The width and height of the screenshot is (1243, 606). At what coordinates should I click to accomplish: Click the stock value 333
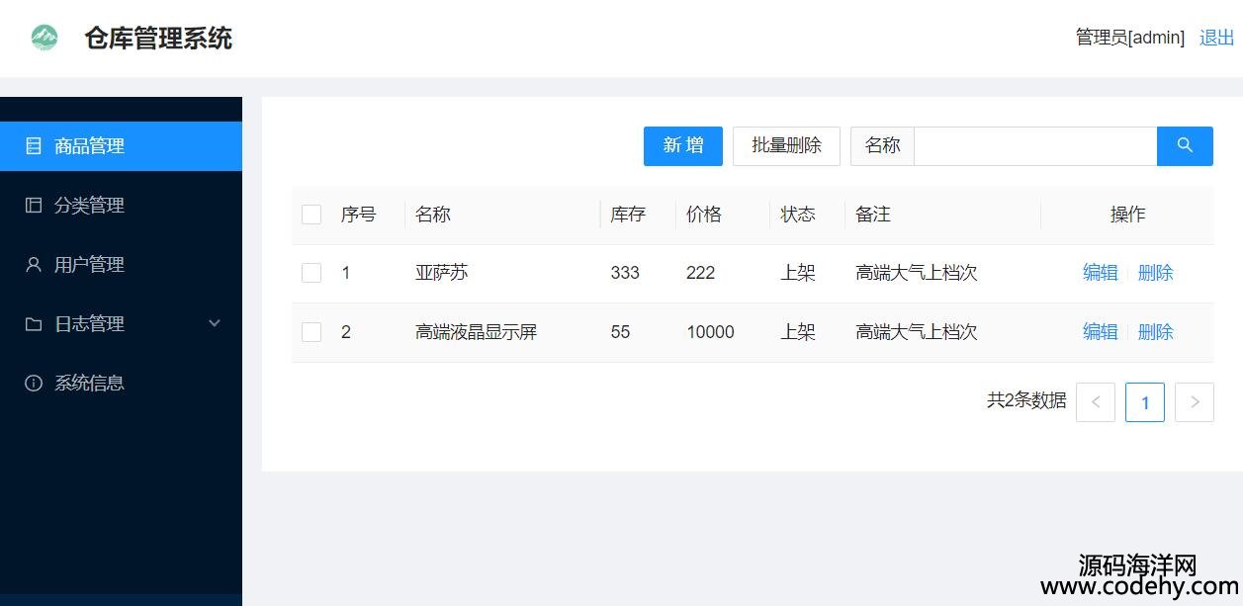tap(625, 273)
